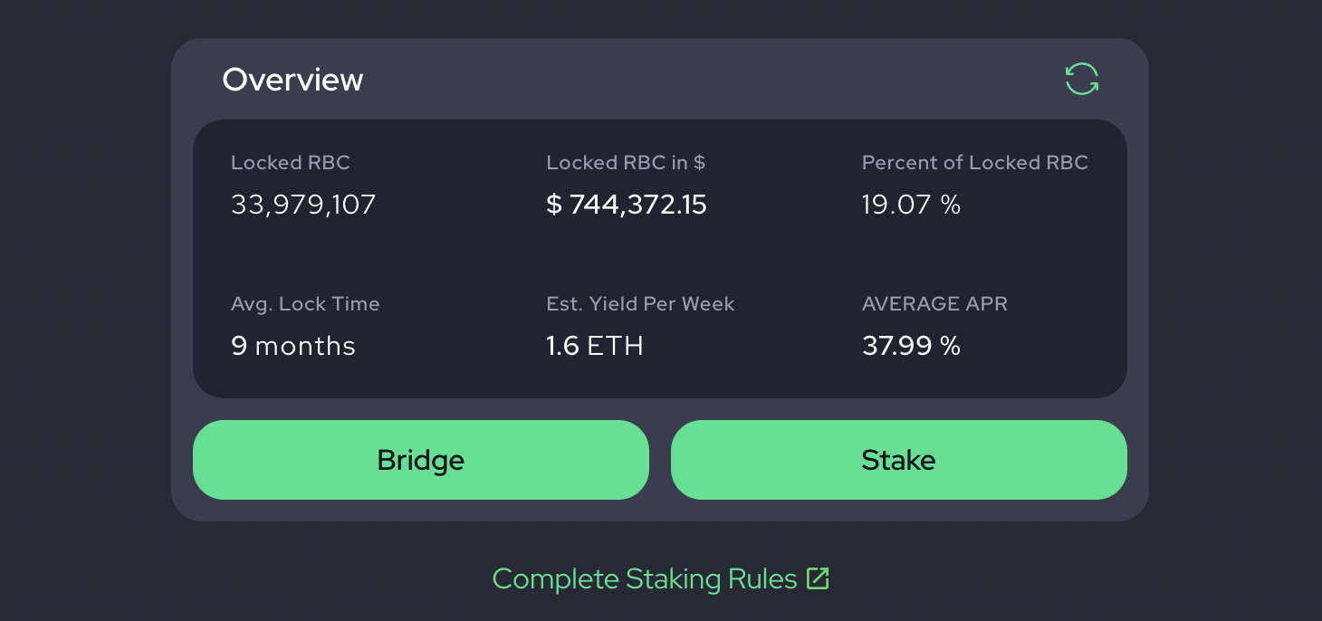Click the Overview heading
The image size is (1322, 621).
(292, 80)
